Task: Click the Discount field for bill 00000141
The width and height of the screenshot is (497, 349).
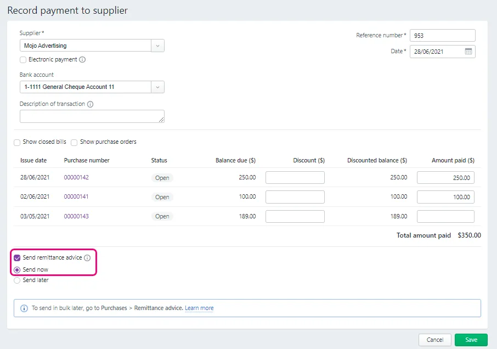Action: click(x=295, y=197)
